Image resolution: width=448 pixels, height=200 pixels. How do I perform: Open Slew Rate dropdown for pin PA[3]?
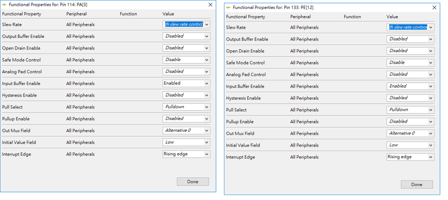pos(206,24)
